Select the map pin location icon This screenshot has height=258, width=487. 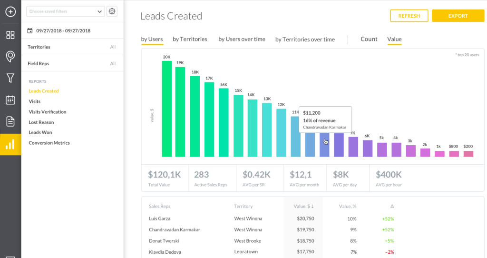click(10, 57)
